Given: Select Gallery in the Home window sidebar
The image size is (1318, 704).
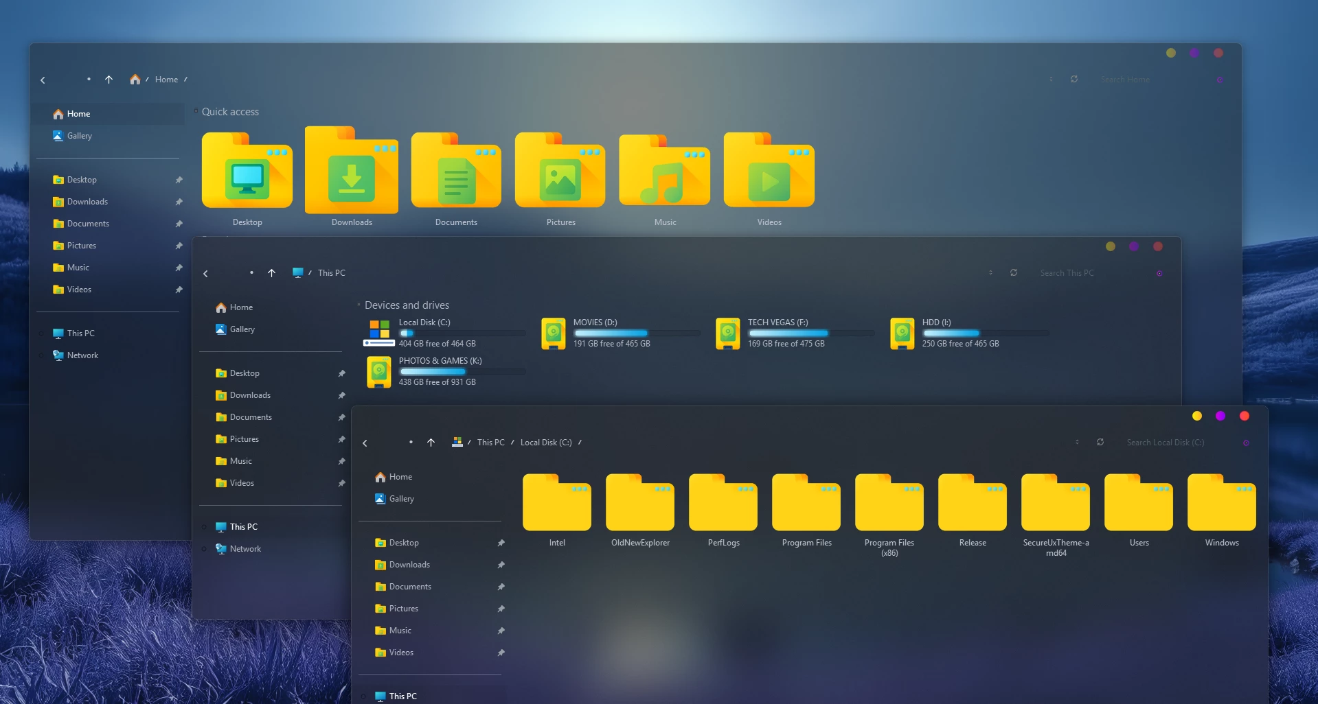Looking at the screenshot, I should coord(79,136).
